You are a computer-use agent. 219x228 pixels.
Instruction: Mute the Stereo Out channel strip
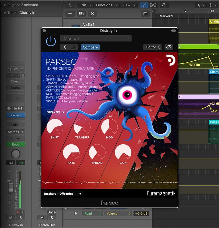pos(42,218)
